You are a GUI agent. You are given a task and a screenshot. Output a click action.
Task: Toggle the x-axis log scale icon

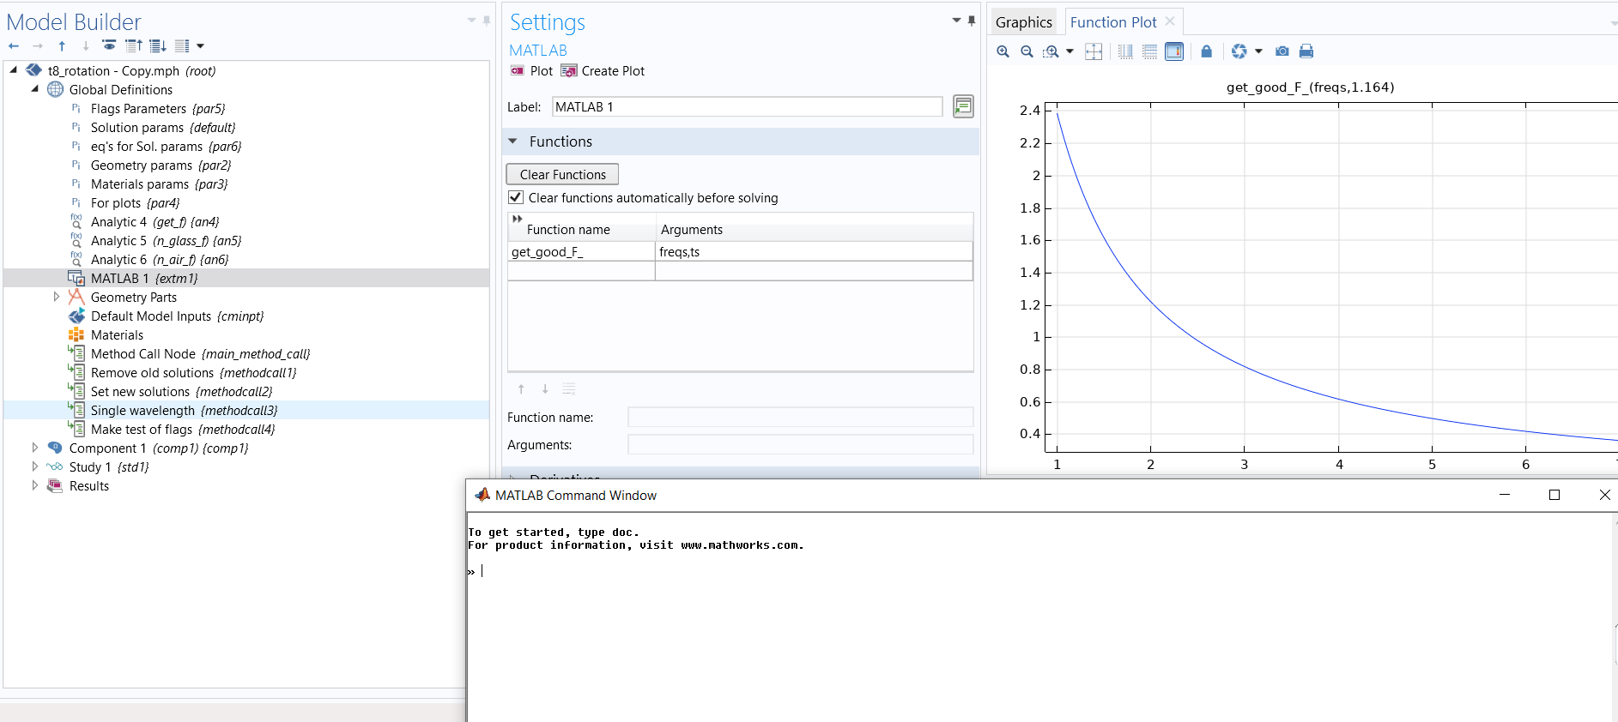1125,51
